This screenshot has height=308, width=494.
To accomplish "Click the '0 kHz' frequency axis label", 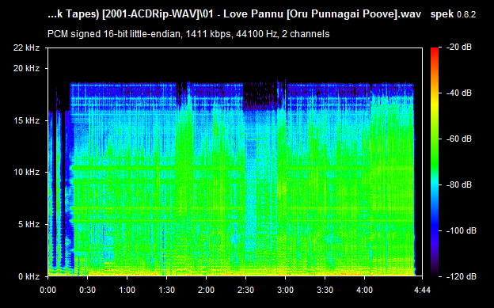I will (29, 276).
